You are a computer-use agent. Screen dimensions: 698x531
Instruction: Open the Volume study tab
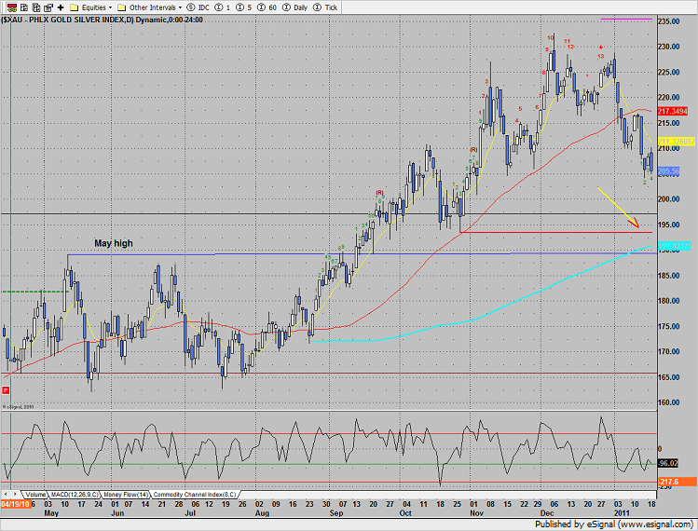coord(35,493)
